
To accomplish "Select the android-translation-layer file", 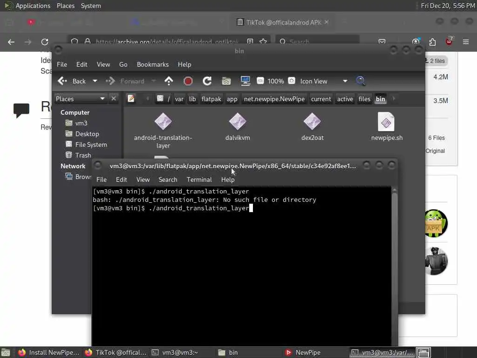I will [x=163, y=131].
